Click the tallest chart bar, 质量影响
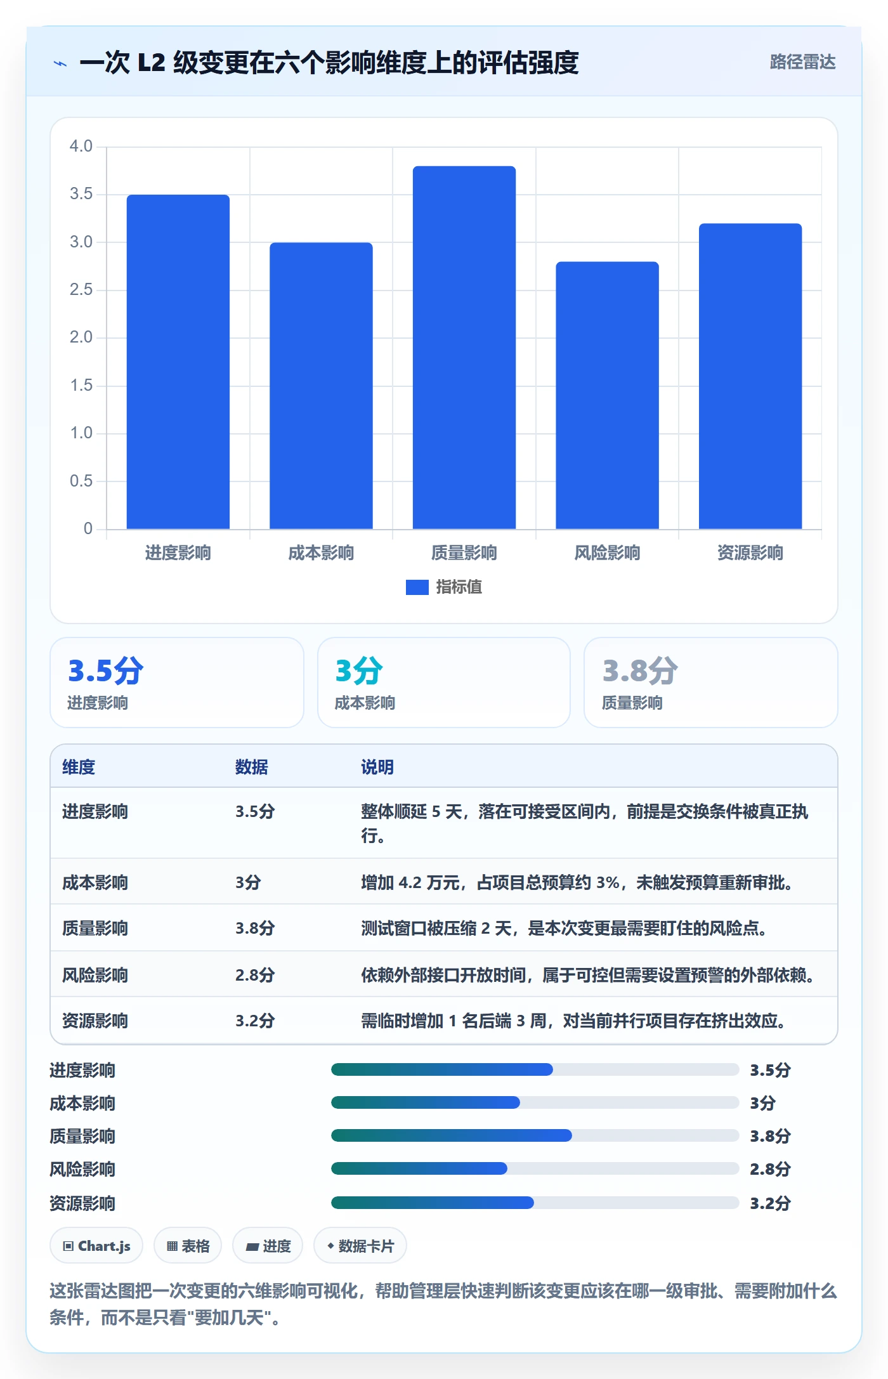This screenshot has height=1379, width=888. 464,348
